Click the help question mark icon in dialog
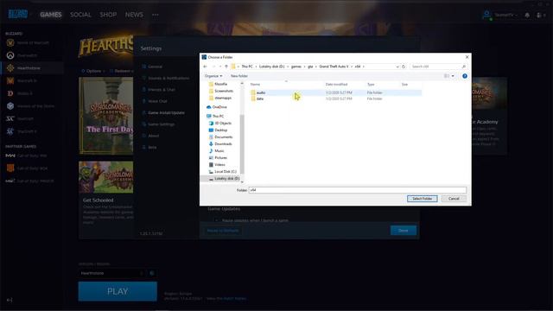The height and width of the screenshot is (311, 553). (x=465, y=76)
